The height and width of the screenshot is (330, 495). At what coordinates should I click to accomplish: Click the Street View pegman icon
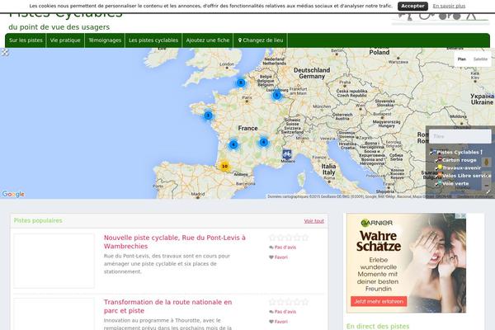[x=487, y=162]
